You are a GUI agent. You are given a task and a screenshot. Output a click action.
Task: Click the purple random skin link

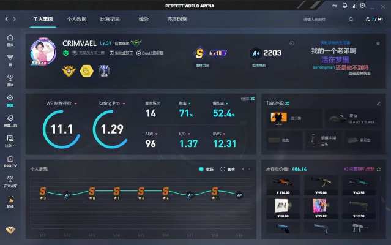359,169
